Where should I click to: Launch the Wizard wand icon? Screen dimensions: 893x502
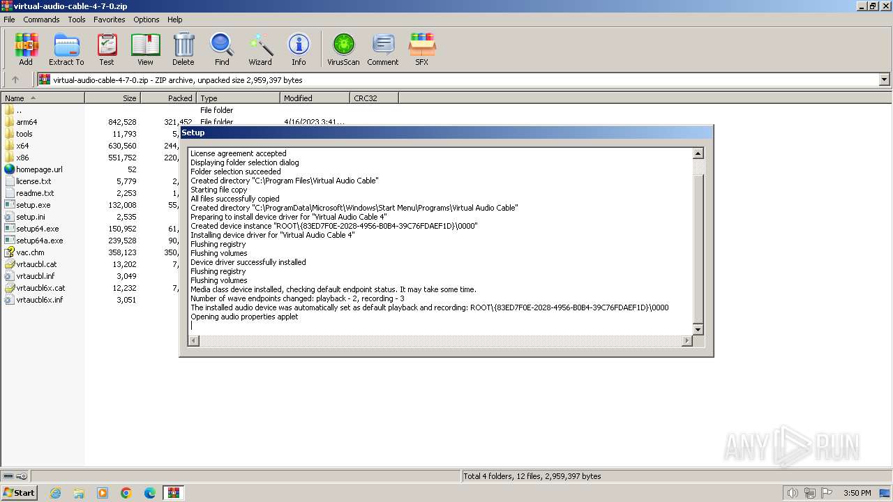pyautogui.click(x=260, y=49)
